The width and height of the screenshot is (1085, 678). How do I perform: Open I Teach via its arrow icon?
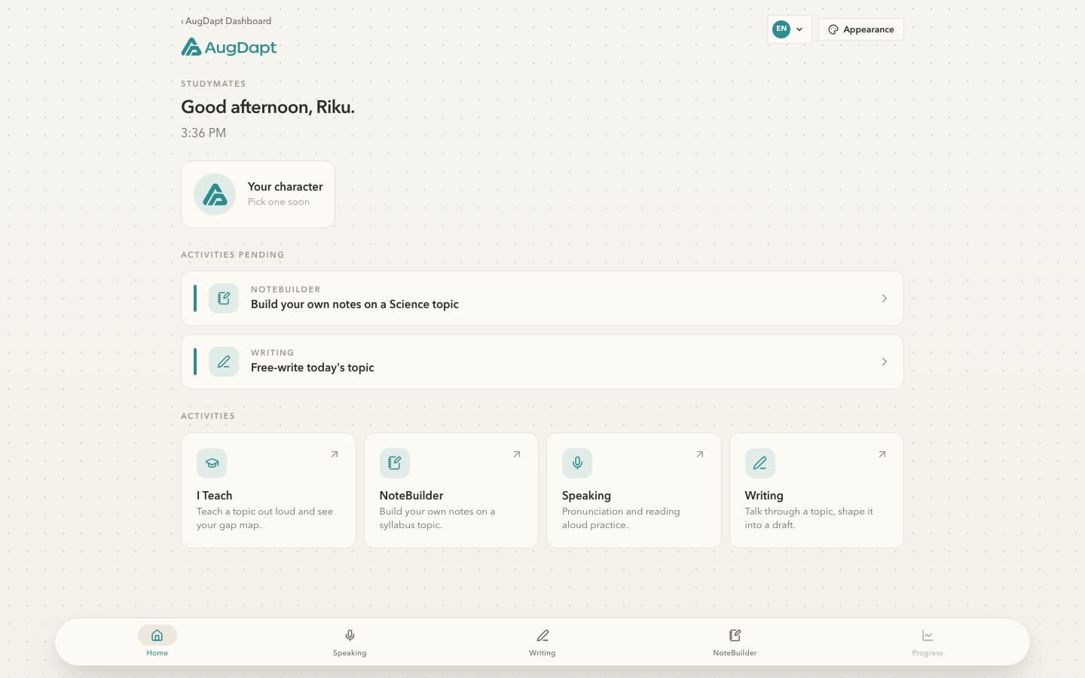coord(335,454)
